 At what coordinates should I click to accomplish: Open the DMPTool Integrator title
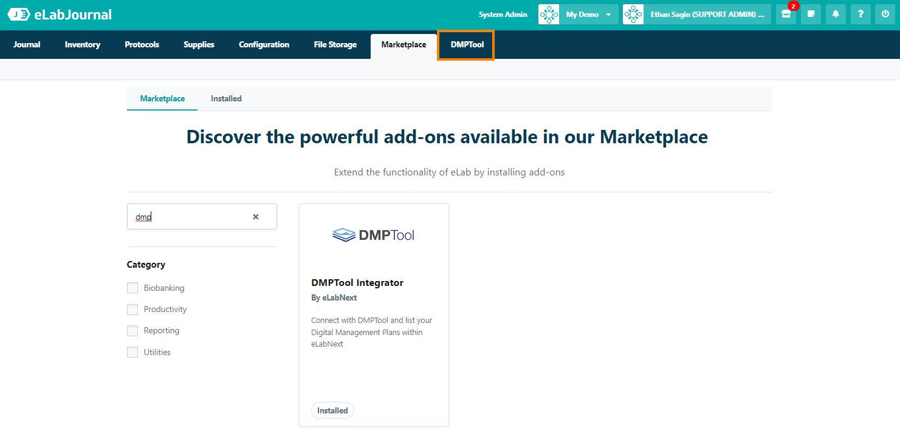(357, 283)
